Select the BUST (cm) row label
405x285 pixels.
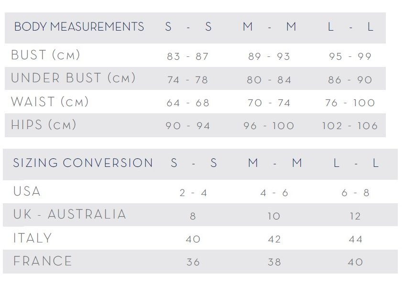coord(46,55)
